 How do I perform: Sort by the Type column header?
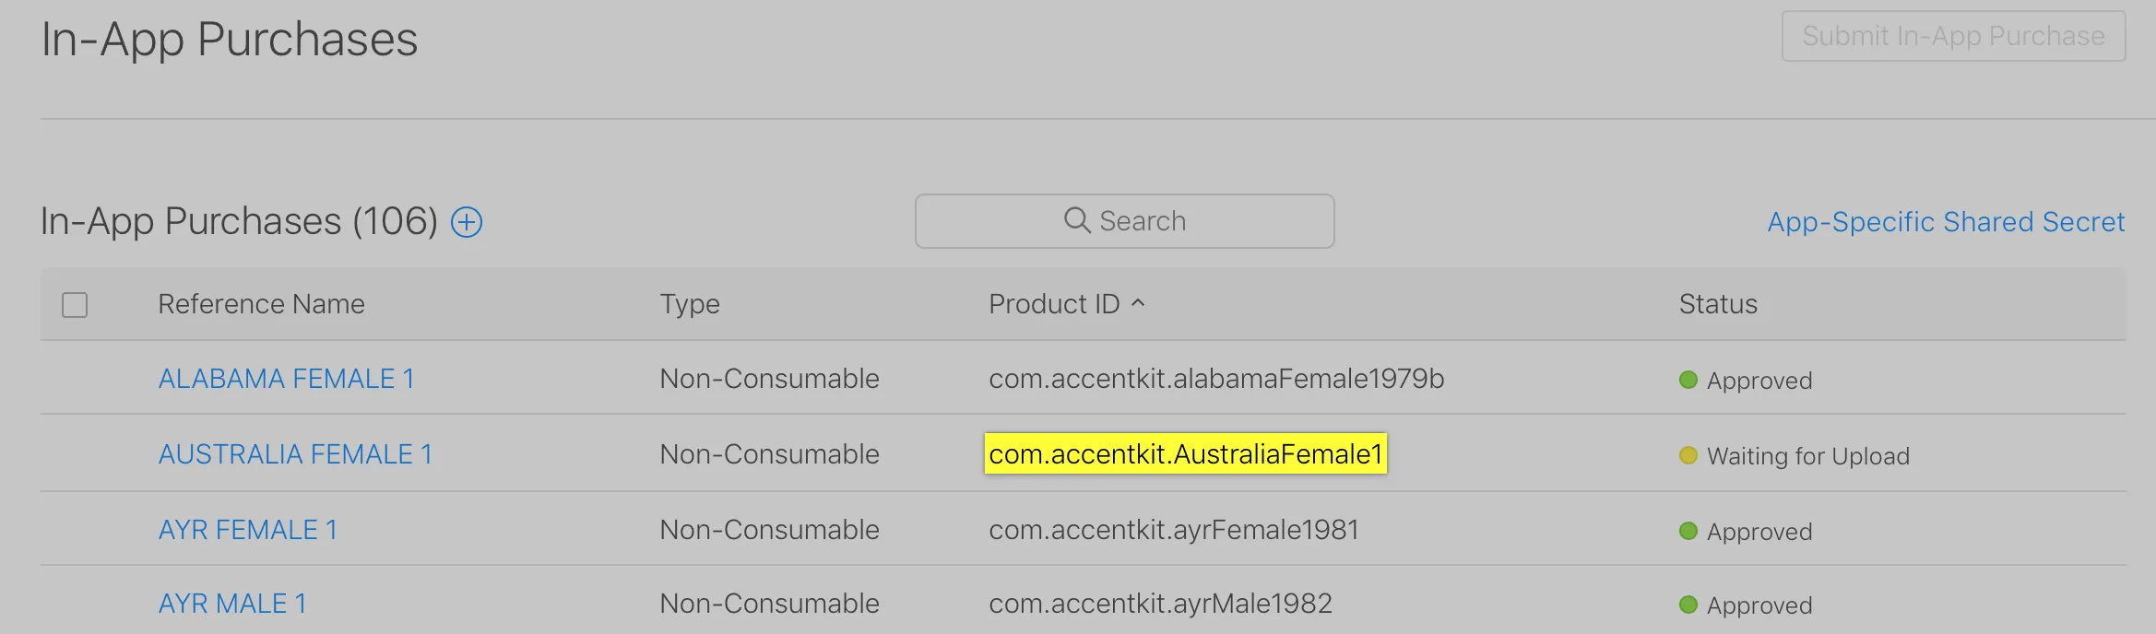coord(689,304)
